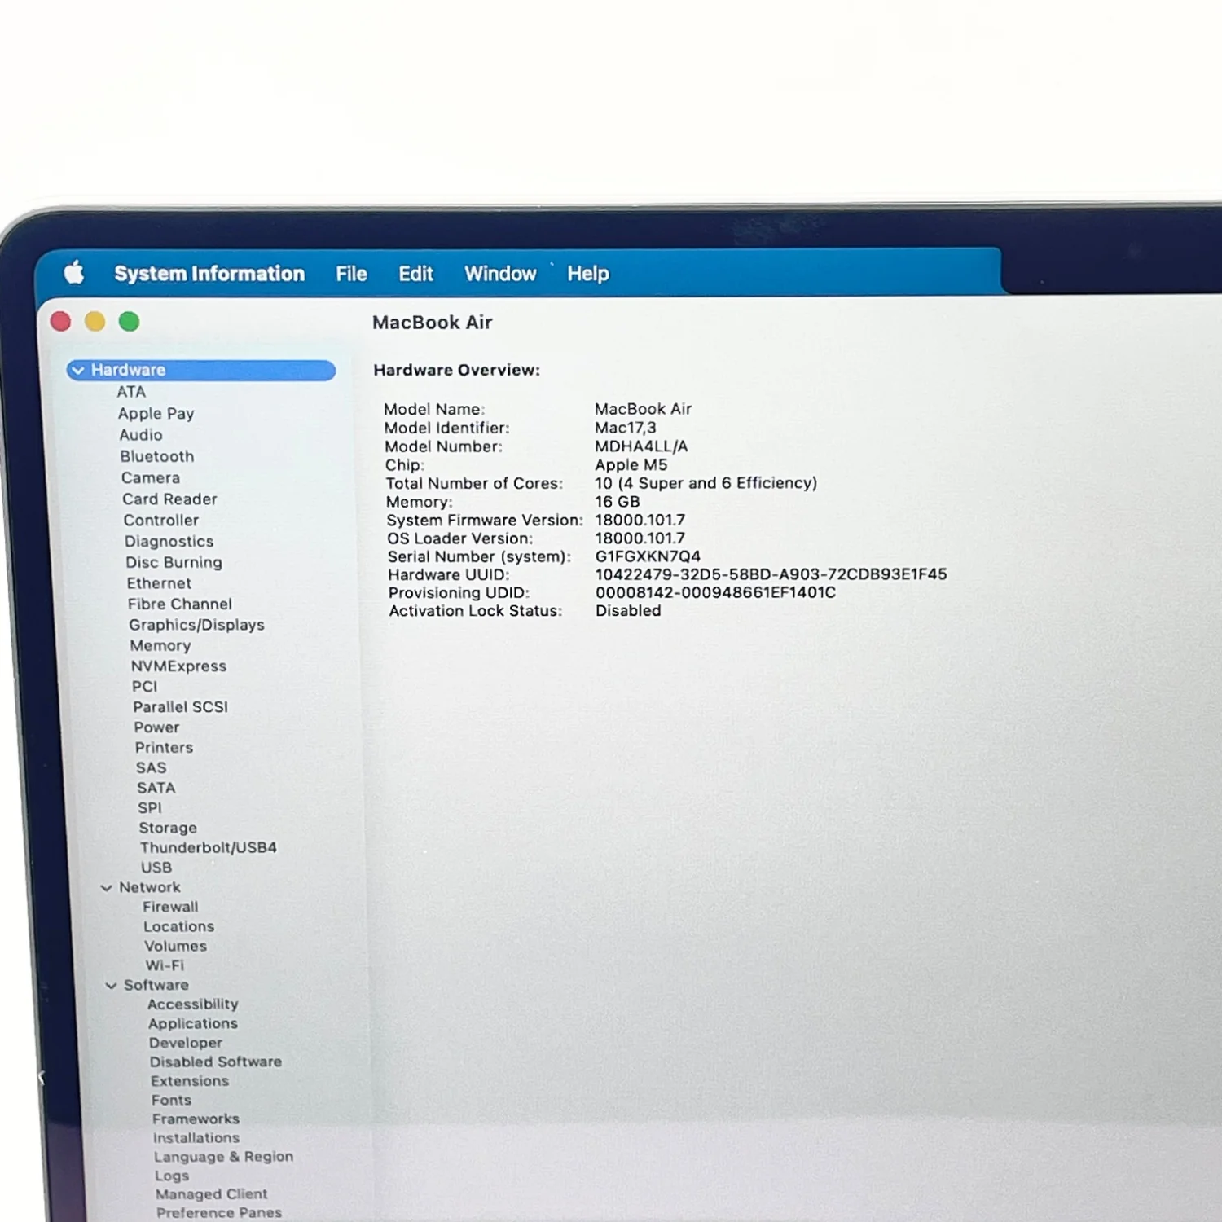Screen dimensions: 1222x1222
Task: Click the Hardware UUID value
Action: (x=771, y=574)
